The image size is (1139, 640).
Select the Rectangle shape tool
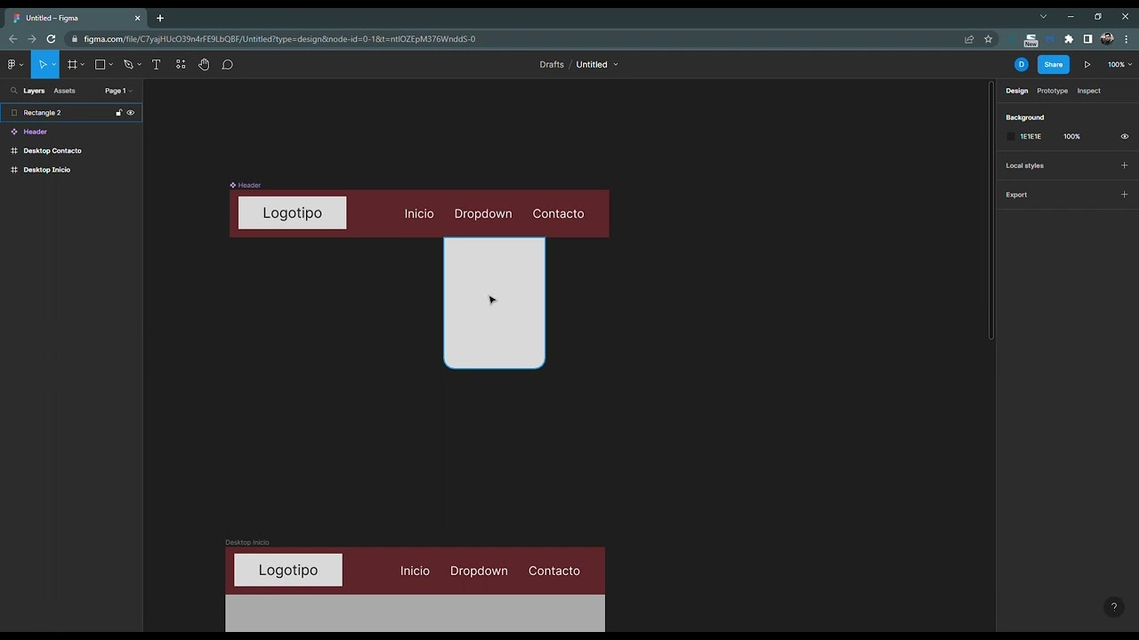click(x=100, y=64)
